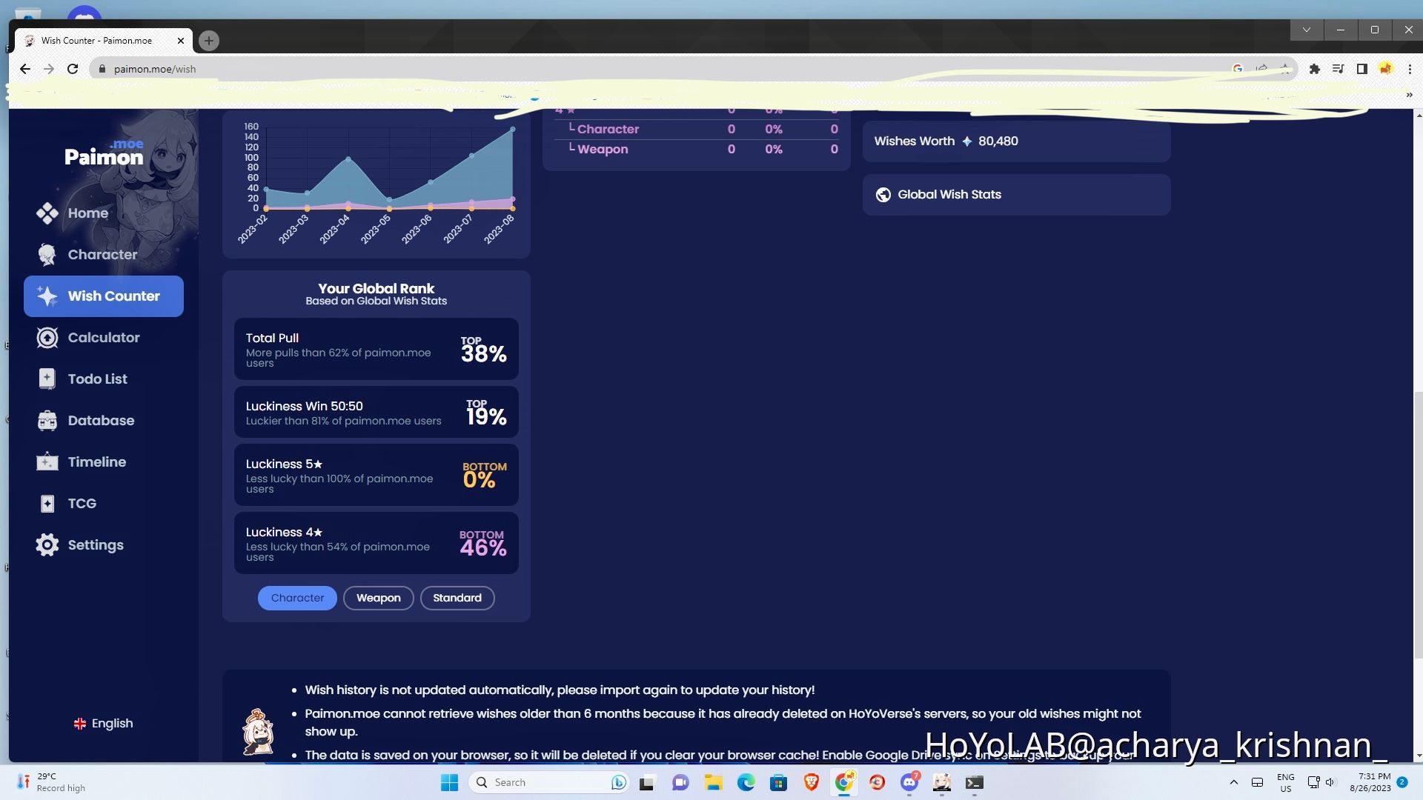The height and width of the screenshot is (800, 1423).
Task: Click the Wish Counter browser tab
Action: tap(96, 41)
